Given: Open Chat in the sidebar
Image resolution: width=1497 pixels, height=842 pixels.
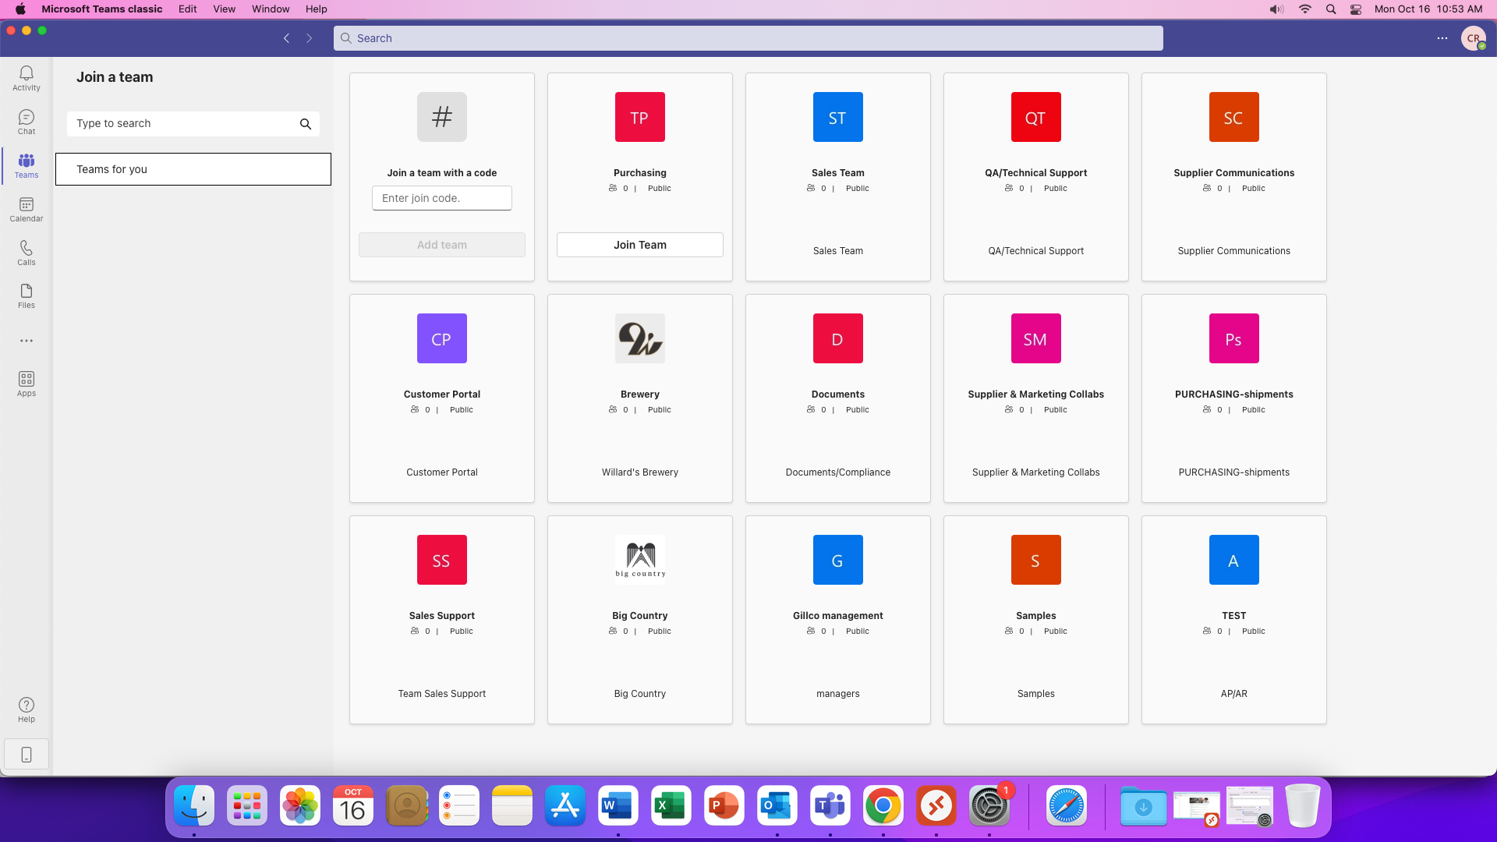Looking at the screenshot, I should pyautogui.click(x=26, y=122).
